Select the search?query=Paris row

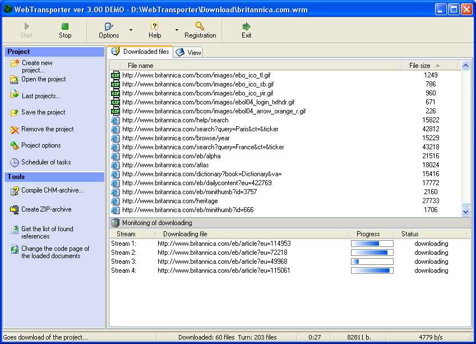click(x=285, y=129)
